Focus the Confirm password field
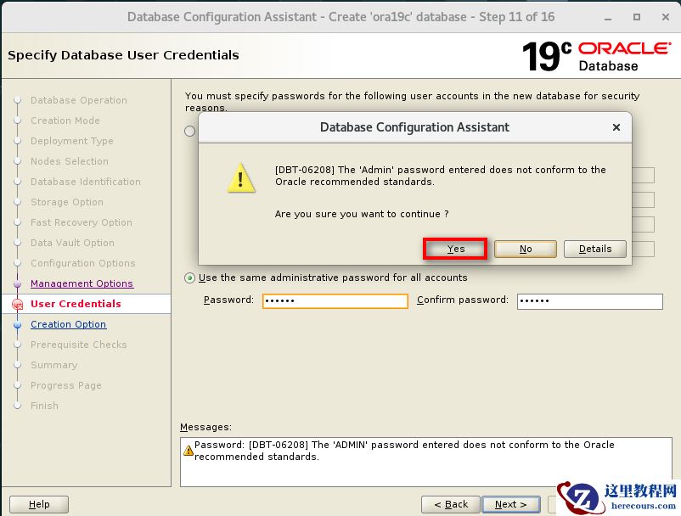 tap(590, 301)
